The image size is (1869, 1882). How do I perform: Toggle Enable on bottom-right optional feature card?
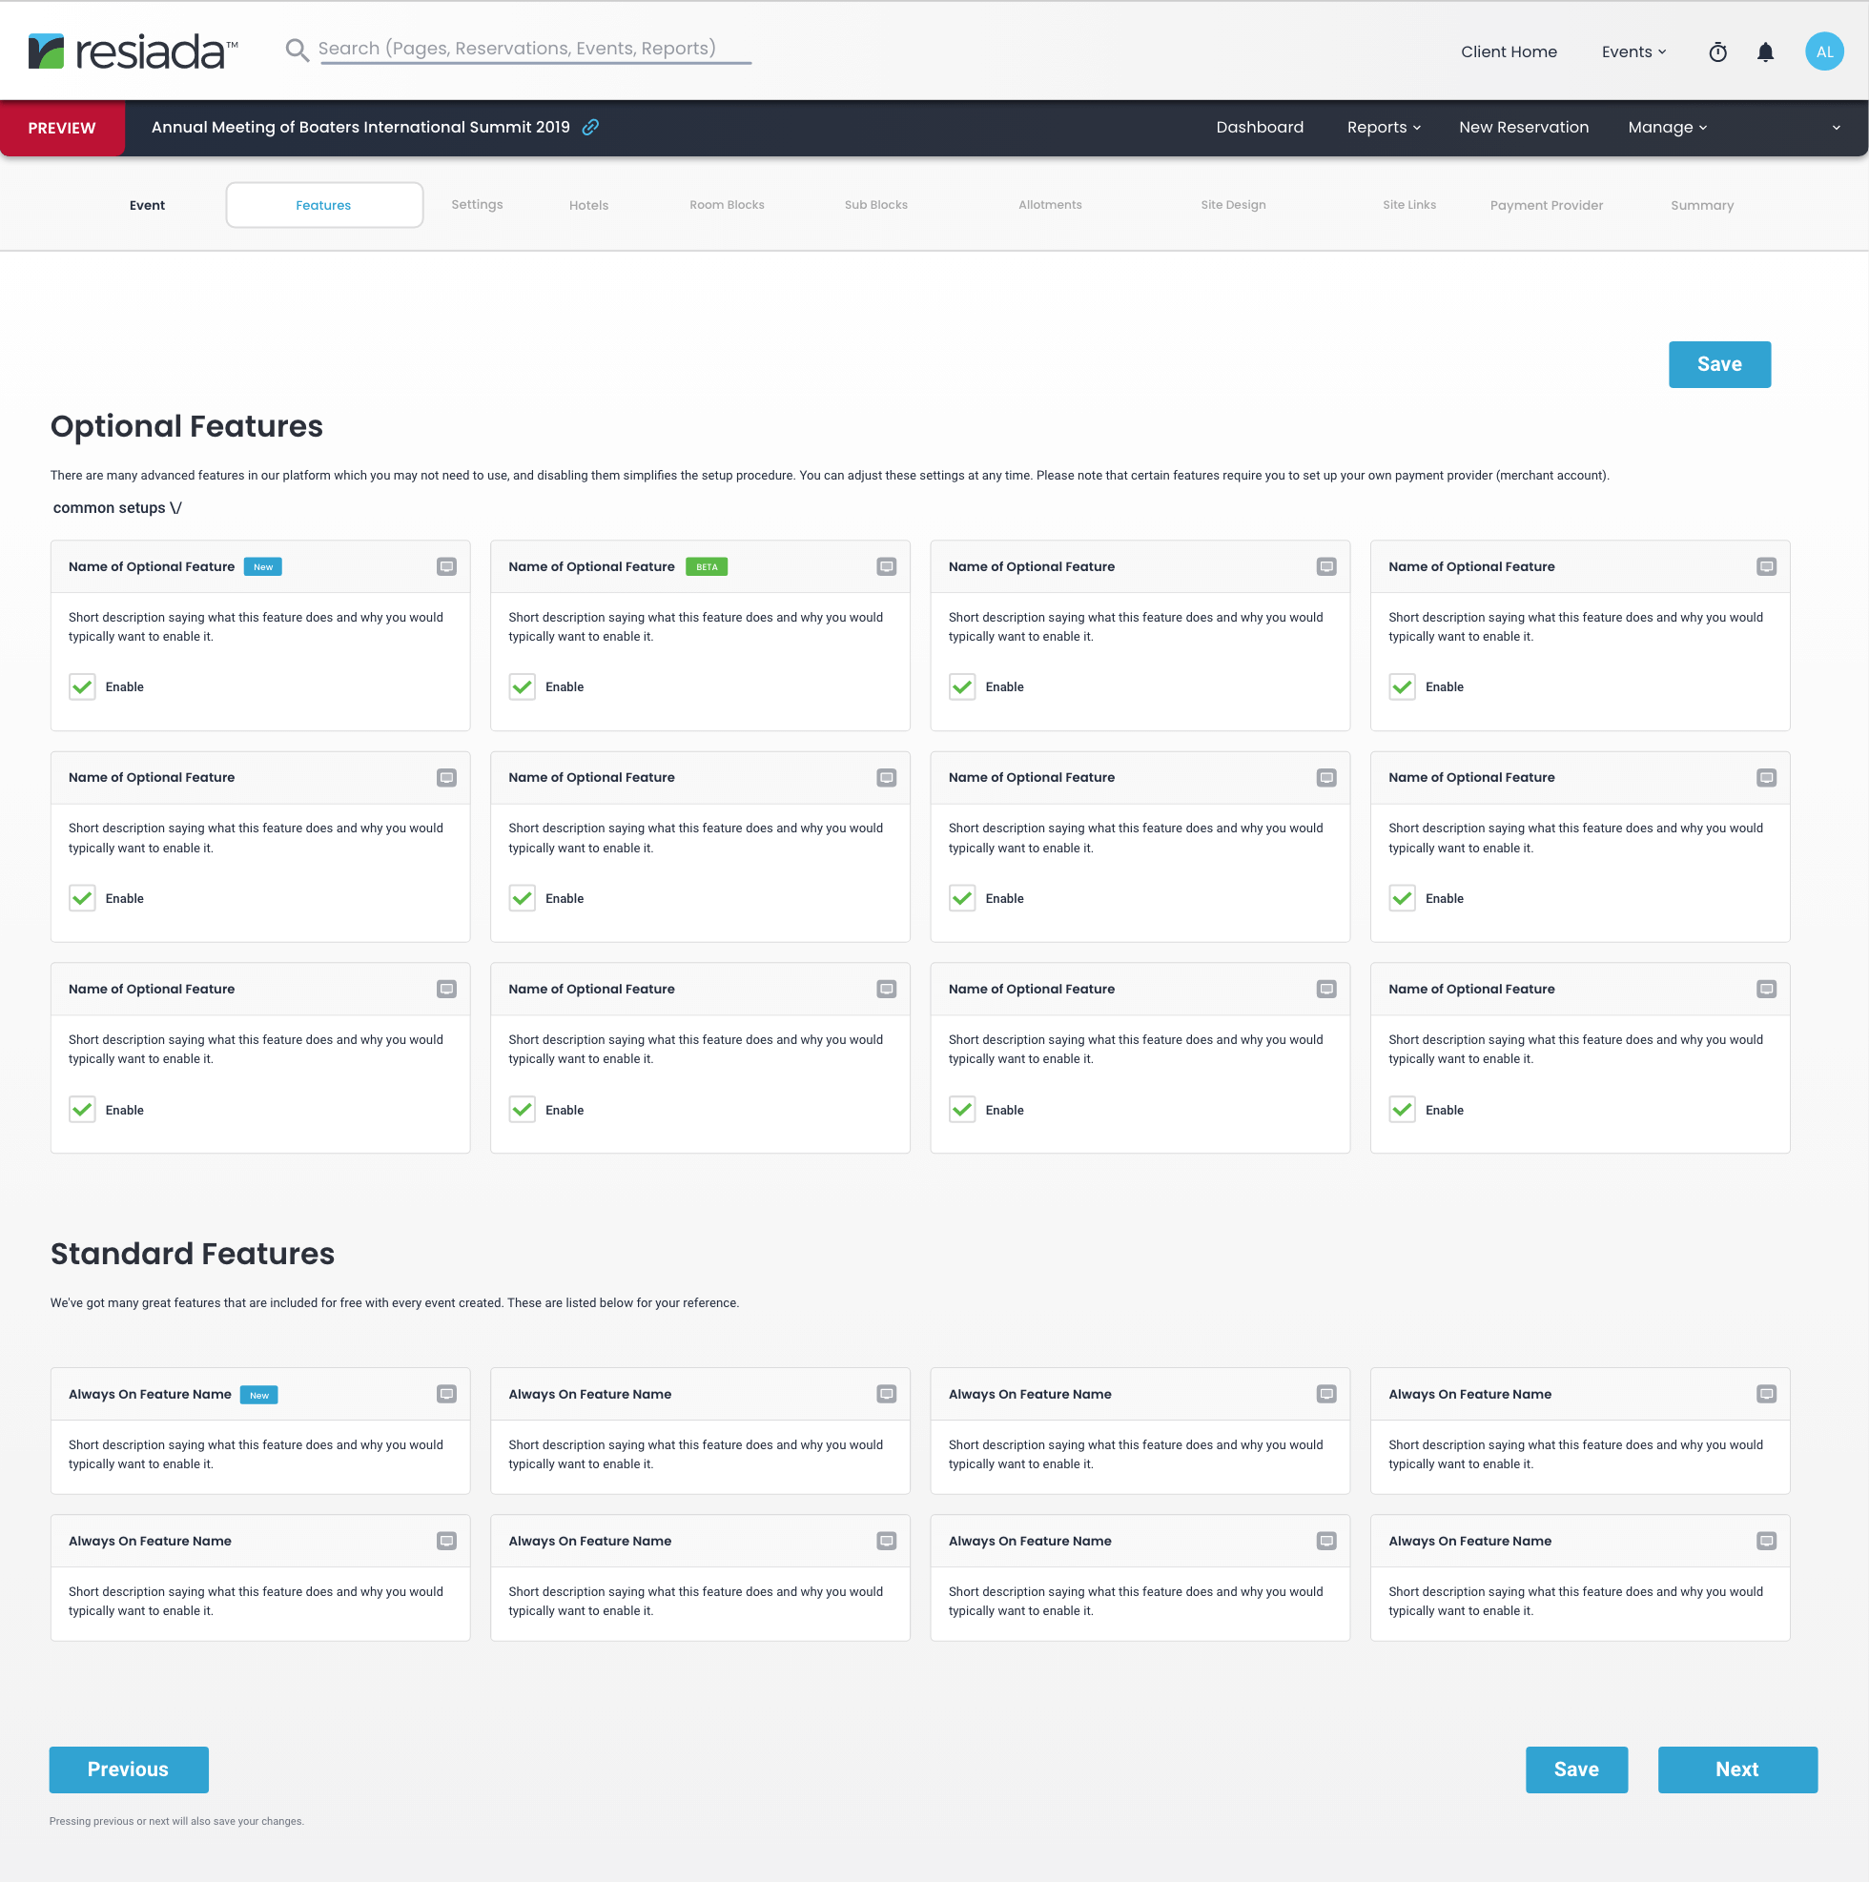(x=1401, y=1110)
